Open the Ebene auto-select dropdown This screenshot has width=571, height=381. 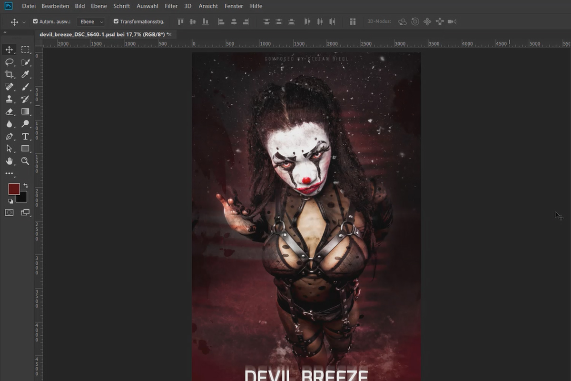pyautogui.click(x=91, y=21)
